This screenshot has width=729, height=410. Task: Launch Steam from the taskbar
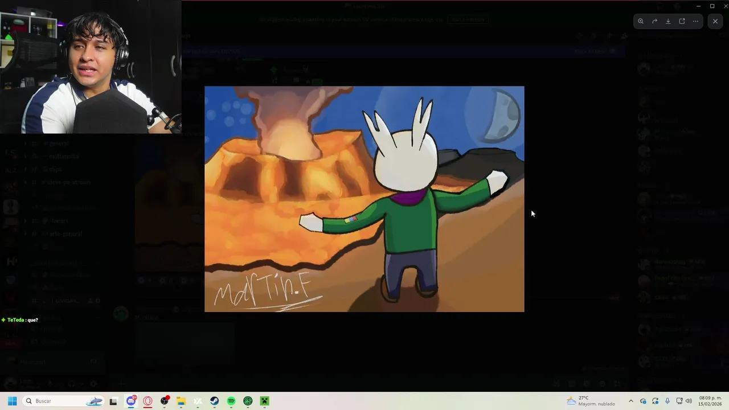pos(215,401)
